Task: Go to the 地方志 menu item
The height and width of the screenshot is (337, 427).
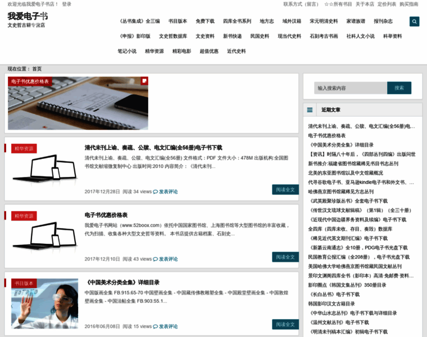Action: (x=267, y=21)
